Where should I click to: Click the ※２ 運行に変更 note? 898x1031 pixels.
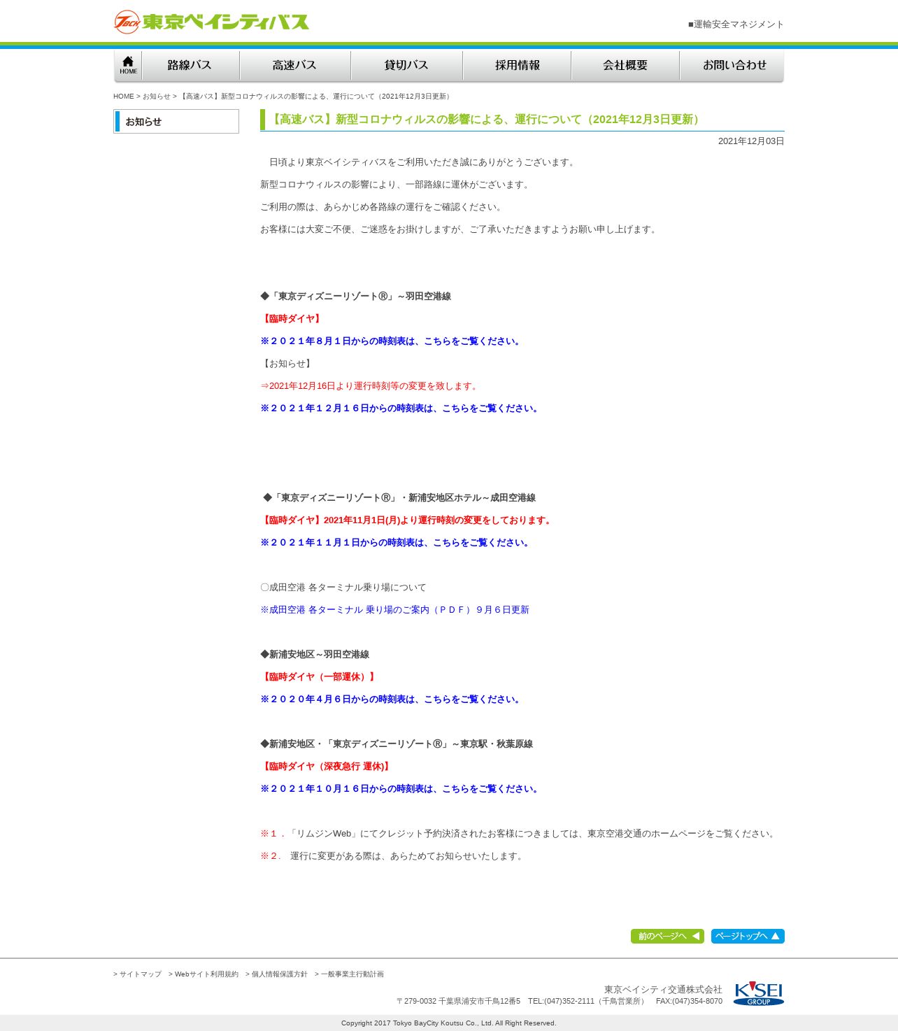392,856
